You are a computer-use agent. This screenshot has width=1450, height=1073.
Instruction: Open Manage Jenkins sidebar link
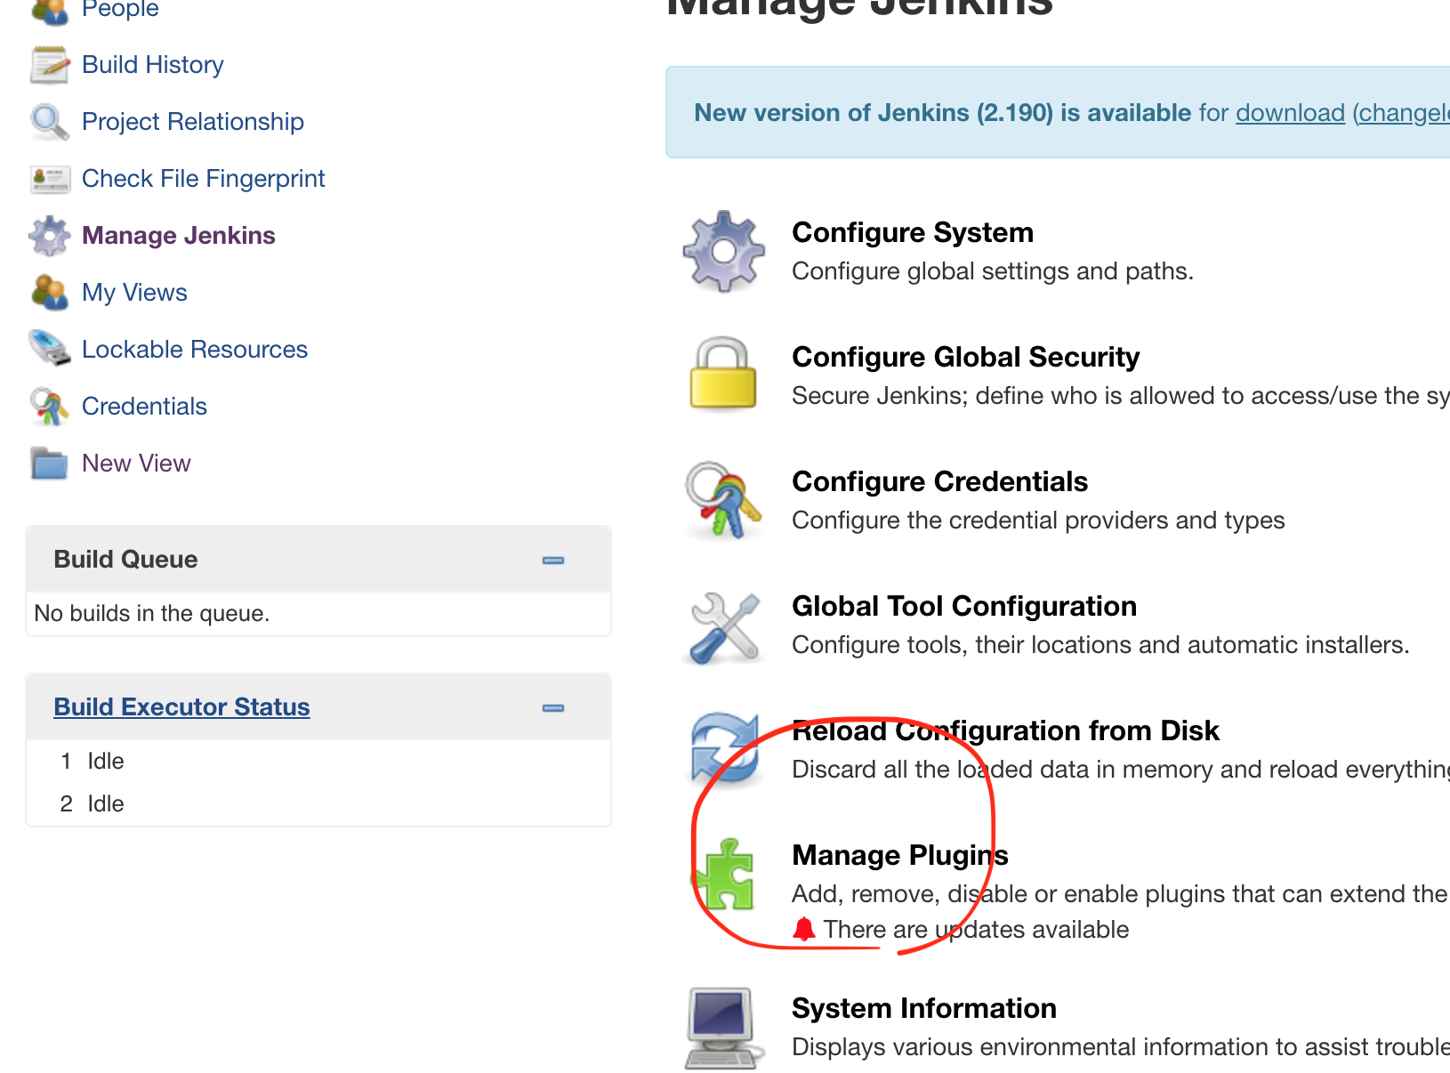point(179,236)
